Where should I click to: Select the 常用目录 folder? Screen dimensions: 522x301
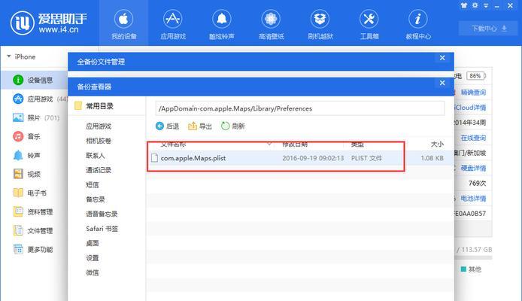click(94, 106)
